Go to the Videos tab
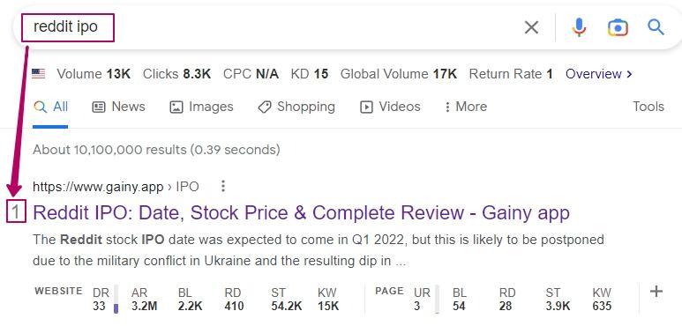 [x=390, y=107]
